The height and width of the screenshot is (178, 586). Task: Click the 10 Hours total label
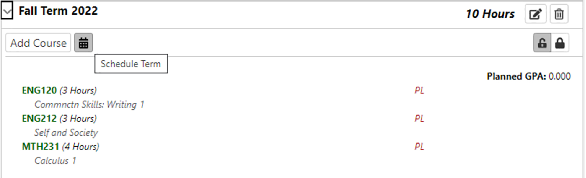pyautogui.click(x=490, y=14)
